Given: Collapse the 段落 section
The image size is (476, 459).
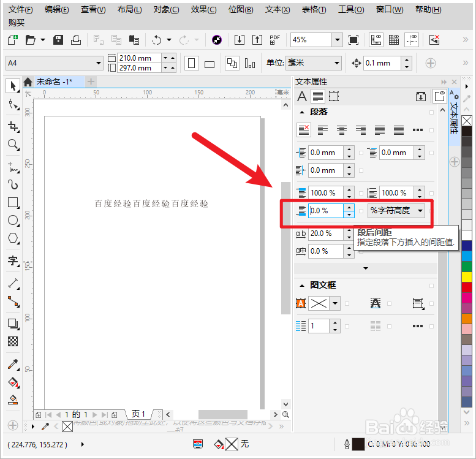Looking at the screenshot, I should tap(302, 112).
